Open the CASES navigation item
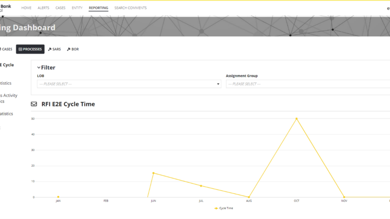Viewport: 390px width, 219px height. coord(60,8)
